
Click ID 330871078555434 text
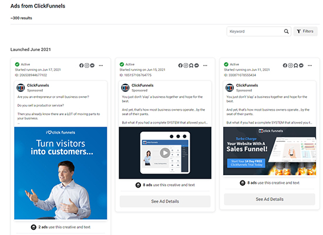pyautogui.click(x=240, y=75)
